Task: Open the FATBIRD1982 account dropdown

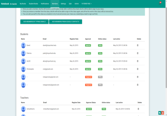Action: [87, 4]
